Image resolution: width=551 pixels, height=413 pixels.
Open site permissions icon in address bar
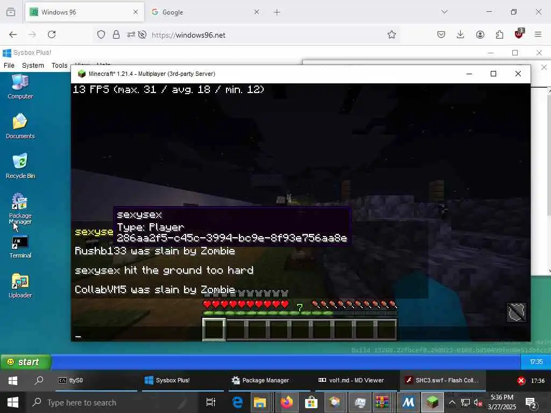[x=131, y=34]
